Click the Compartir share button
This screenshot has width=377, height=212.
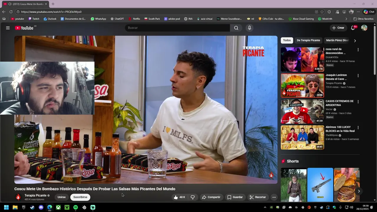pyautogui.click(x=211, y=197)
